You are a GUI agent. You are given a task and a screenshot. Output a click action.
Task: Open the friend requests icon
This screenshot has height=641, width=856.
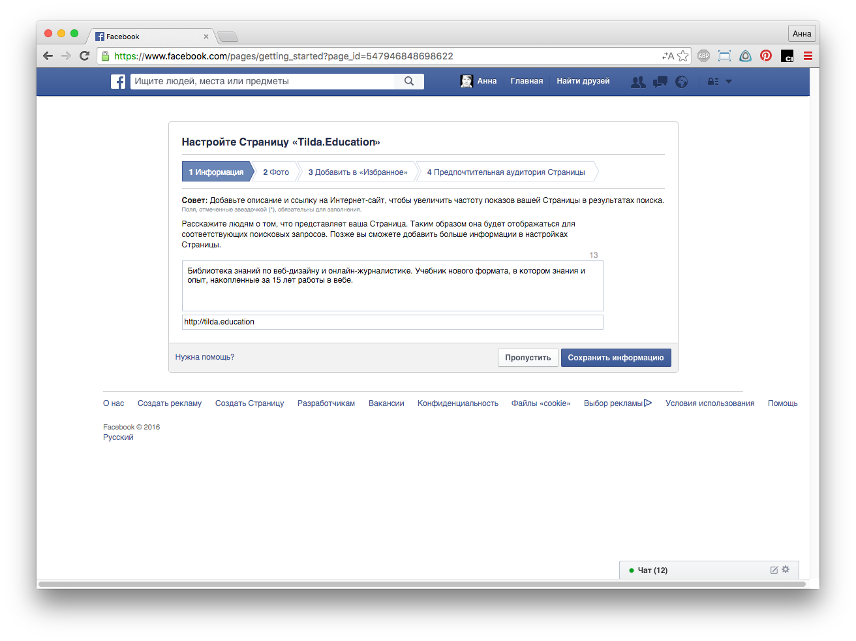638,82
